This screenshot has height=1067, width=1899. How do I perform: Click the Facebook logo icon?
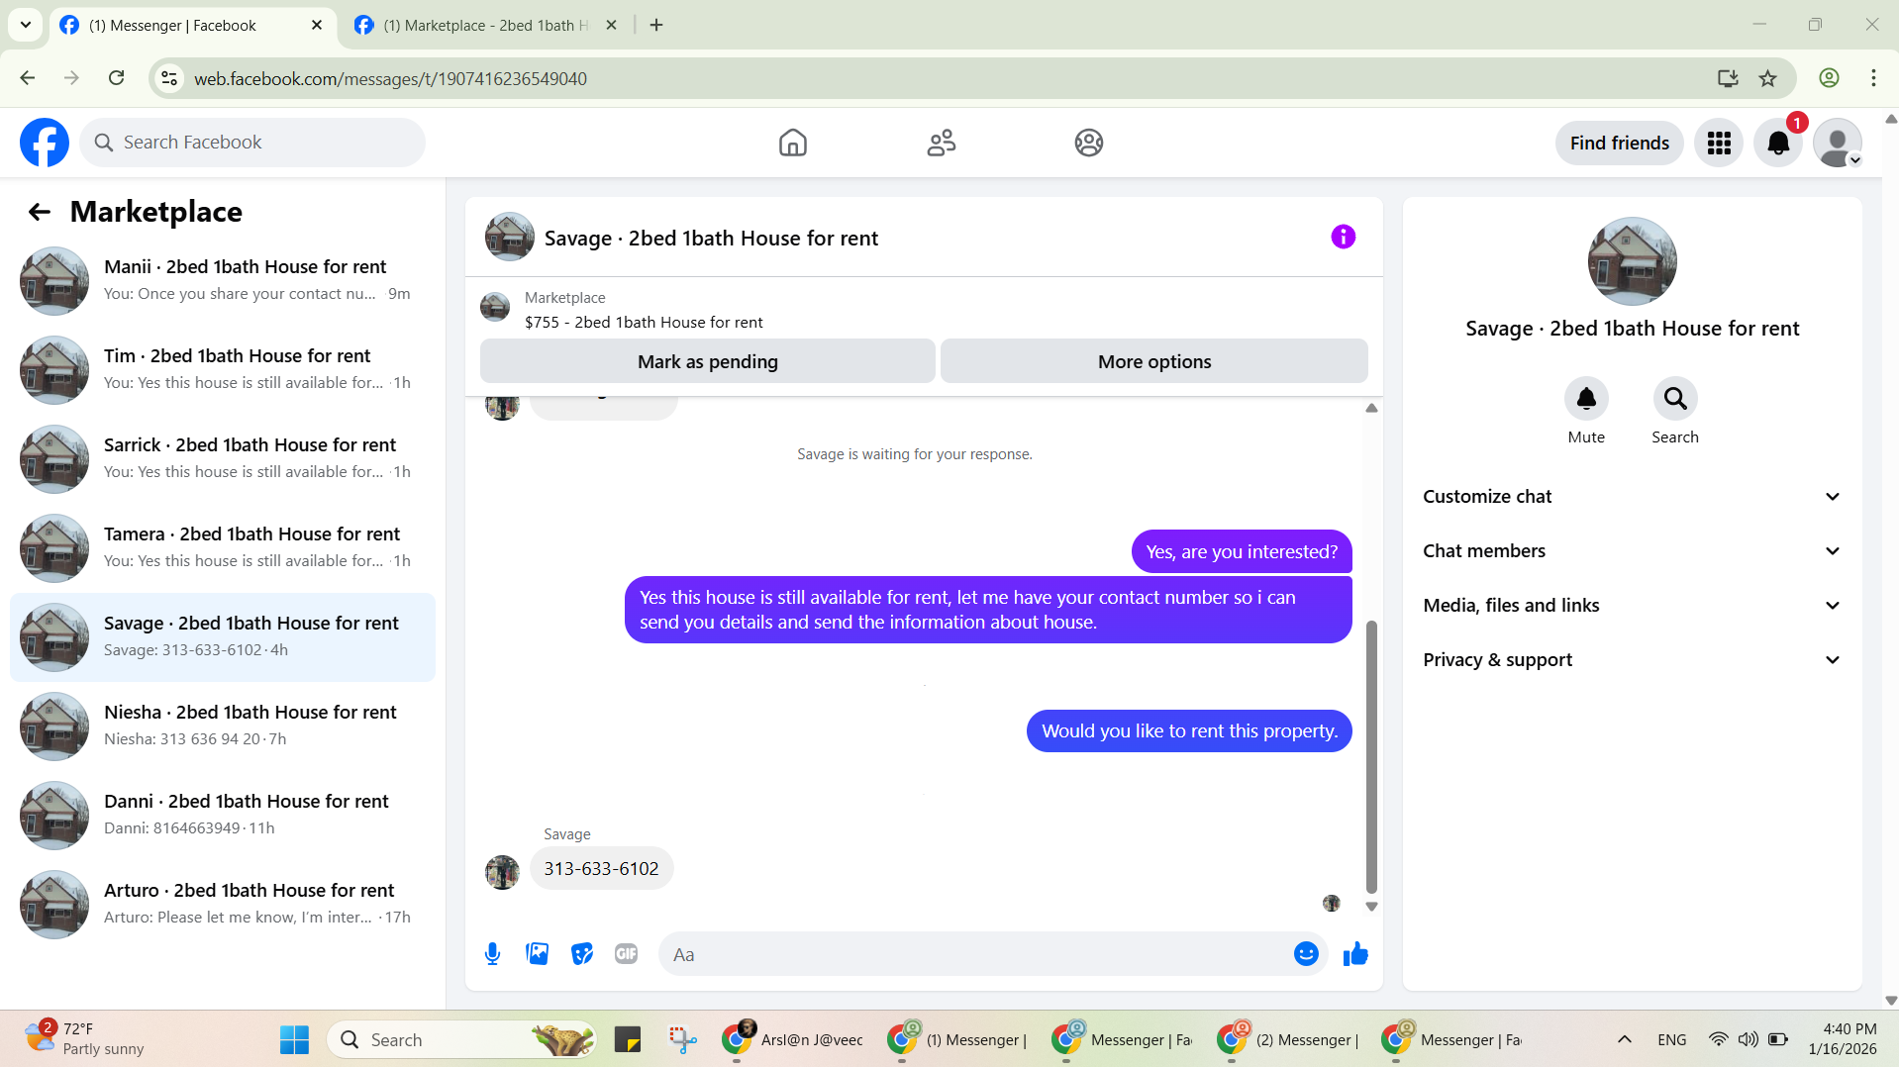coord(45,143)
